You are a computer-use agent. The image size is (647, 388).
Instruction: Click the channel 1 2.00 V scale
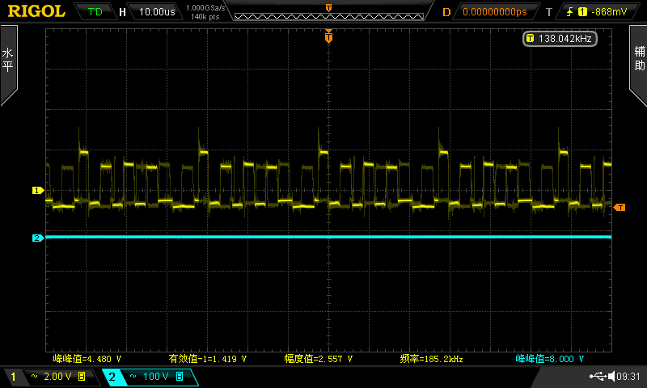57,377
